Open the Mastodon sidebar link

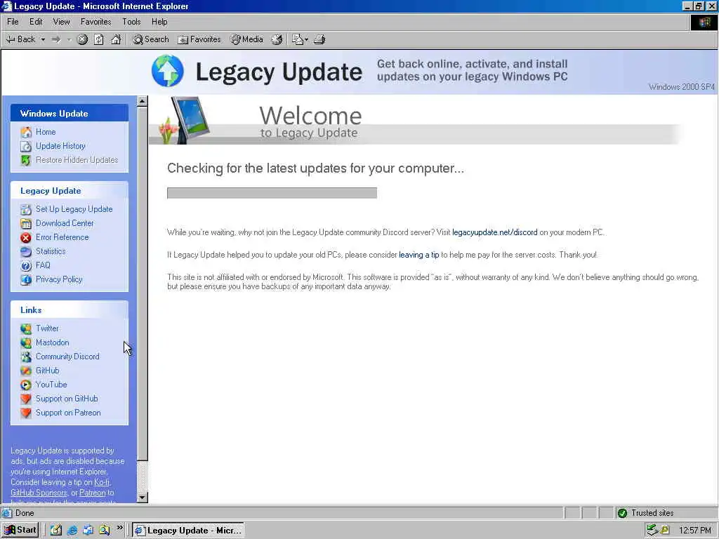pyautogui.click(x=52, y=342)
